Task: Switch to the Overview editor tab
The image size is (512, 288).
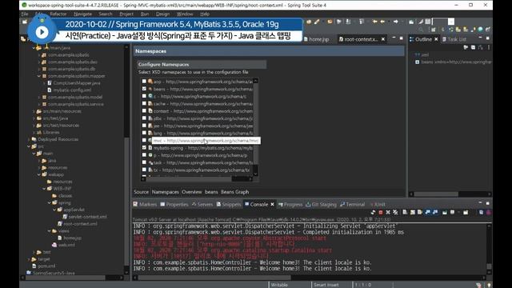Action: click(192, 192)
